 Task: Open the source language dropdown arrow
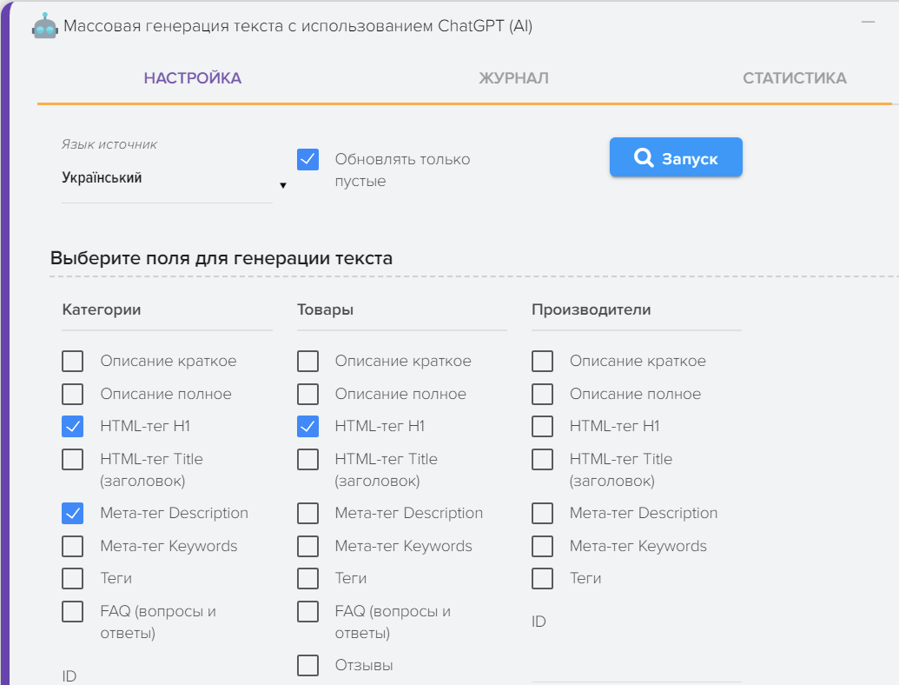click(x=282, y=185)
